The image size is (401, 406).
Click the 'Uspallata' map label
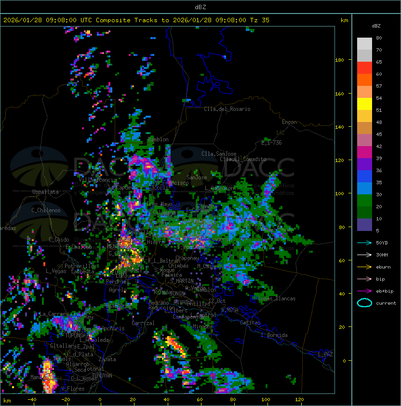(x=45, y=192)
